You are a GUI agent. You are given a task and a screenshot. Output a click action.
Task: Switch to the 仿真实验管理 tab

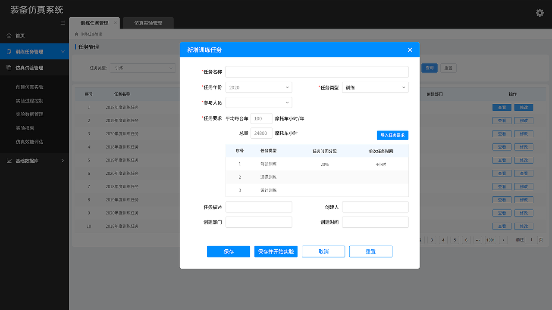coord(148,23)
